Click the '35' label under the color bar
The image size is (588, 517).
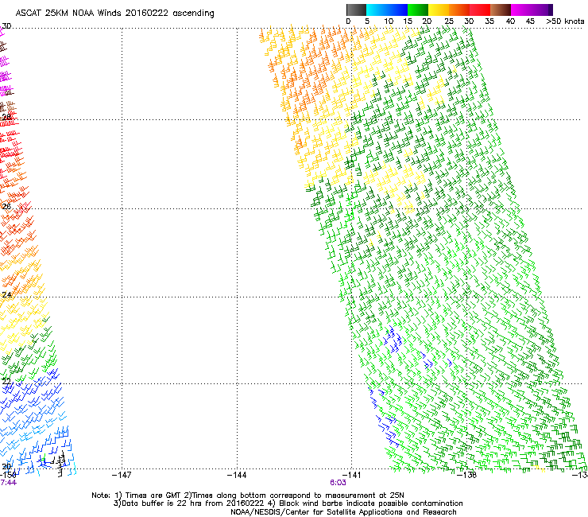[x=489, y=21]
